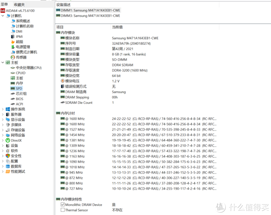Screen dimensions: 271x215
Task: Open the 传感器 sensor icon
Action: [x=13, y=57]
